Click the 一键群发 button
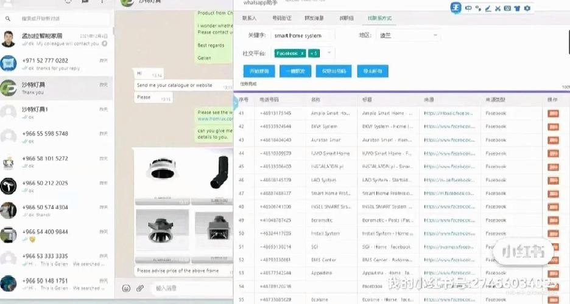570x304 pixels. click(295, 71)
